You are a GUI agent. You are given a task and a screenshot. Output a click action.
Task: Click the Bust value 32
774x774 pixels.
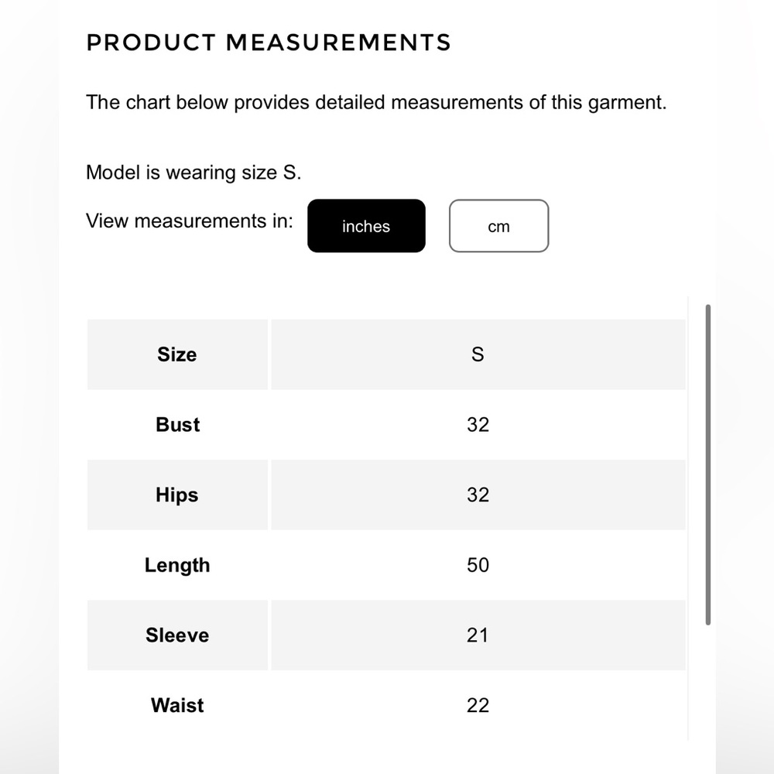478,424
